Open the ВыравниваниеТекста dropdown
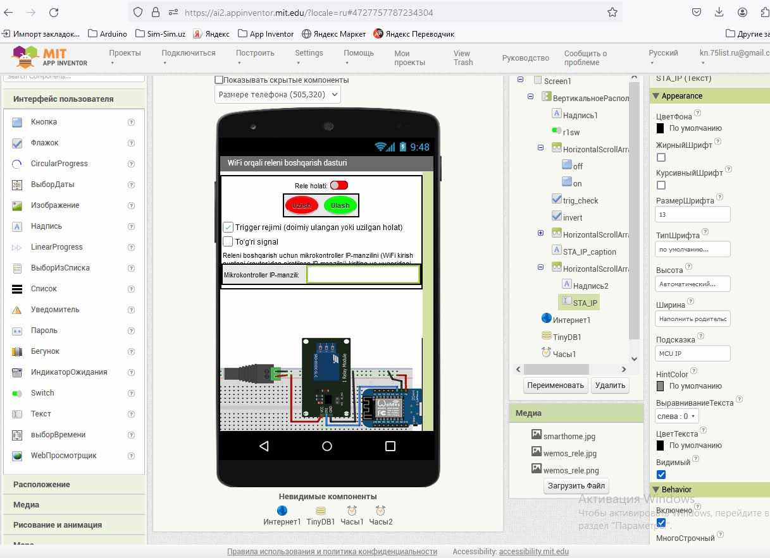Screen dimensions: 770x558 pos(676,416)
